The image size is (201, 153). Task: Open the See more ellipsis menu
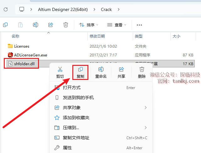pos(139,25)
